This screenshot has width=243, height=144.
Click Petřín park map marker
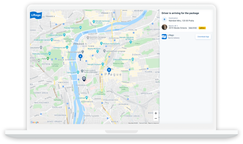tap(48, 58)
